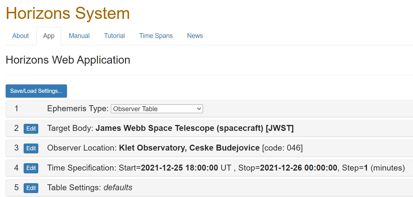Screen dimensions: 413x197
Task: Click the Horizons System page title
Action: 68,13
